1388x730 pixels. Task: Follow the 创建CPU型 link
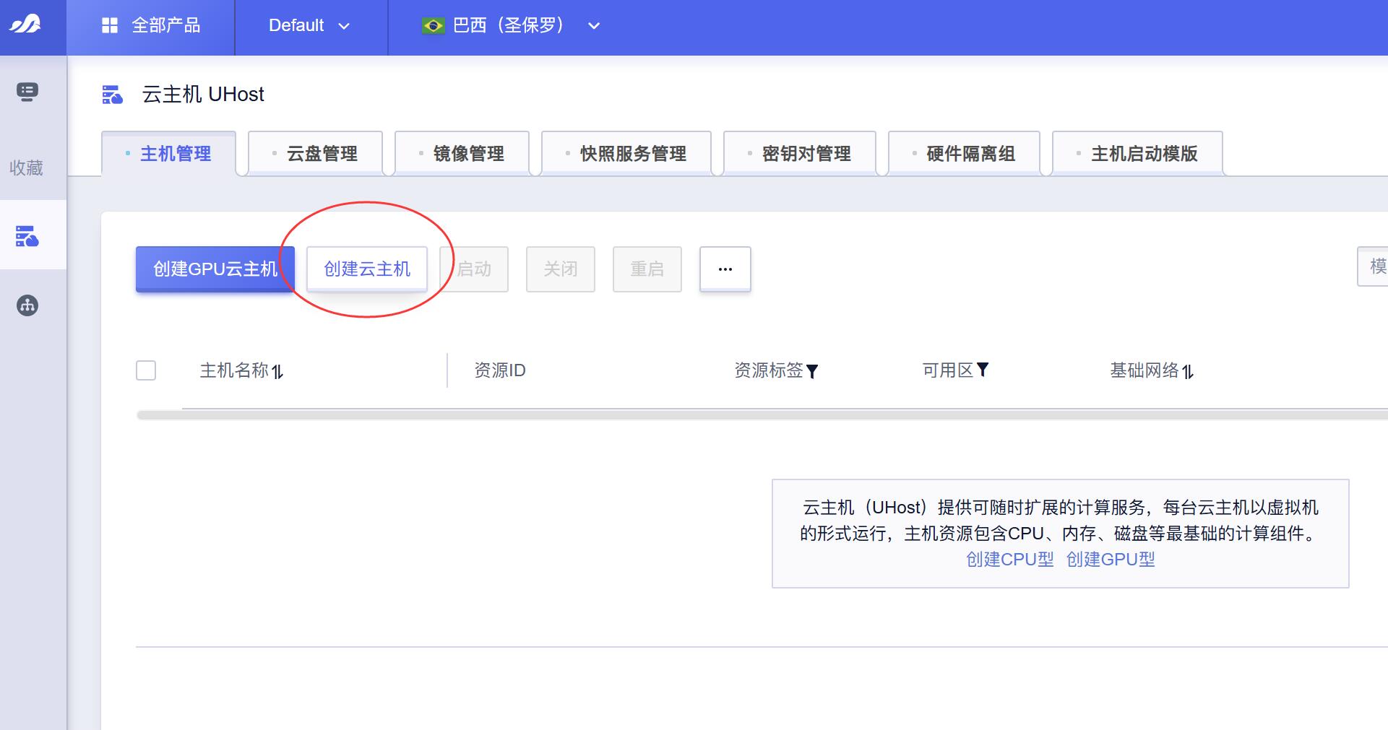tap(1009, 560)
